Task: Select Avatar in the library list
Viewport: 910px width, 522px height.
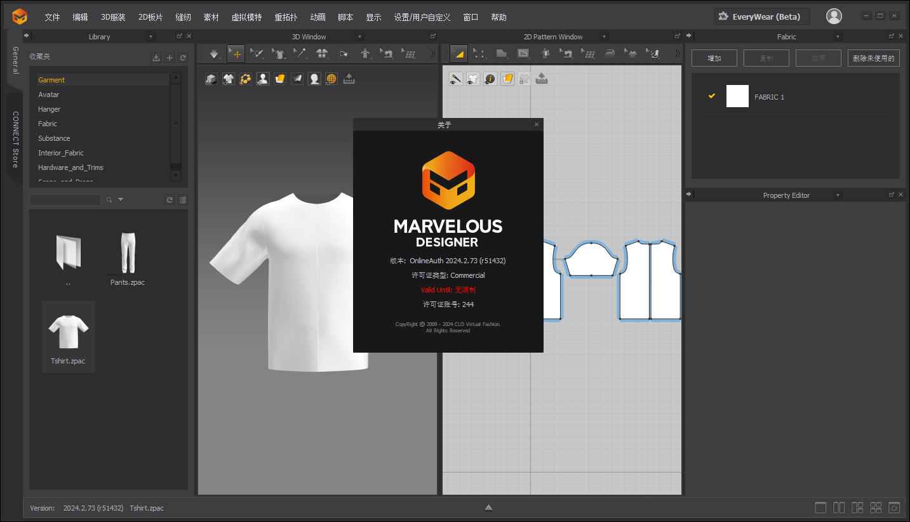Action: point(48,95)
